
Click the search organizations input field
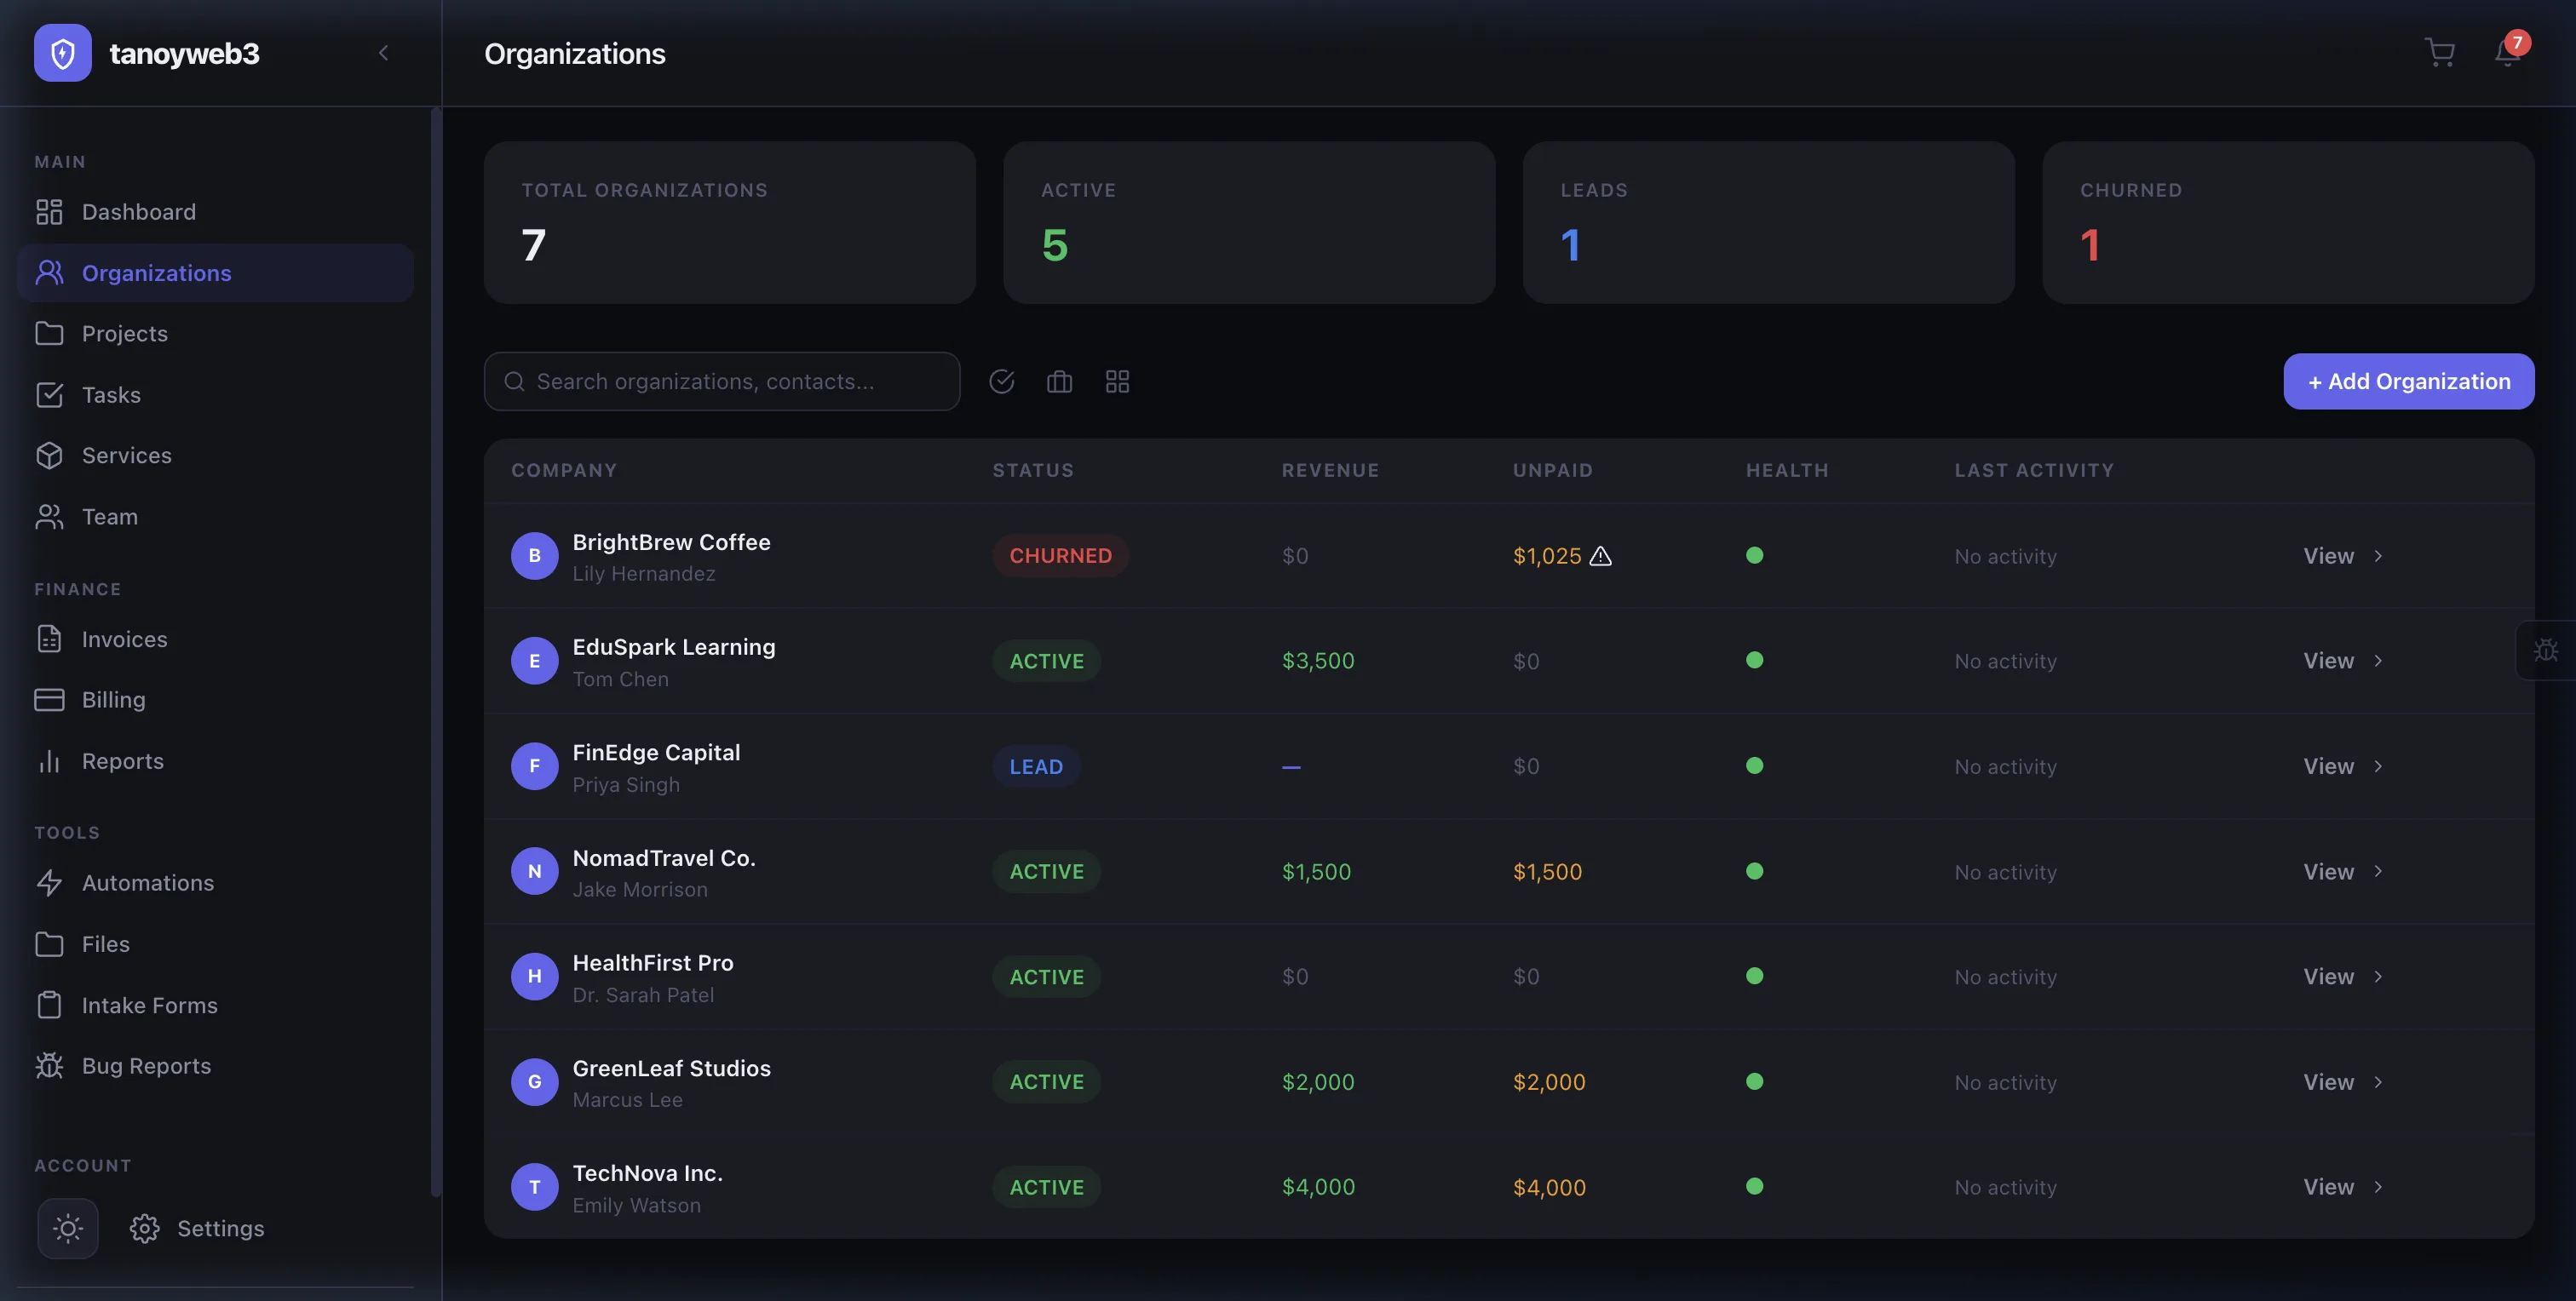click(x=722, y=381)
